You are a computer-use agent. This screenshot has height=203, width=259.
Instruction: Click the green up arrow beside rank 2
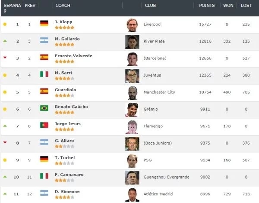[x=5, y=41]
